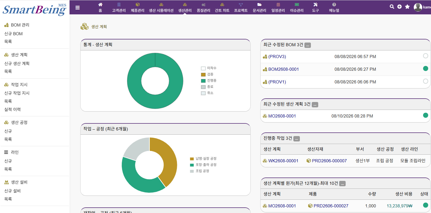The width and height of the screenshot is (431, 213).
Task: Toggle 진행중 legend entry
Action: coord(209,81)
